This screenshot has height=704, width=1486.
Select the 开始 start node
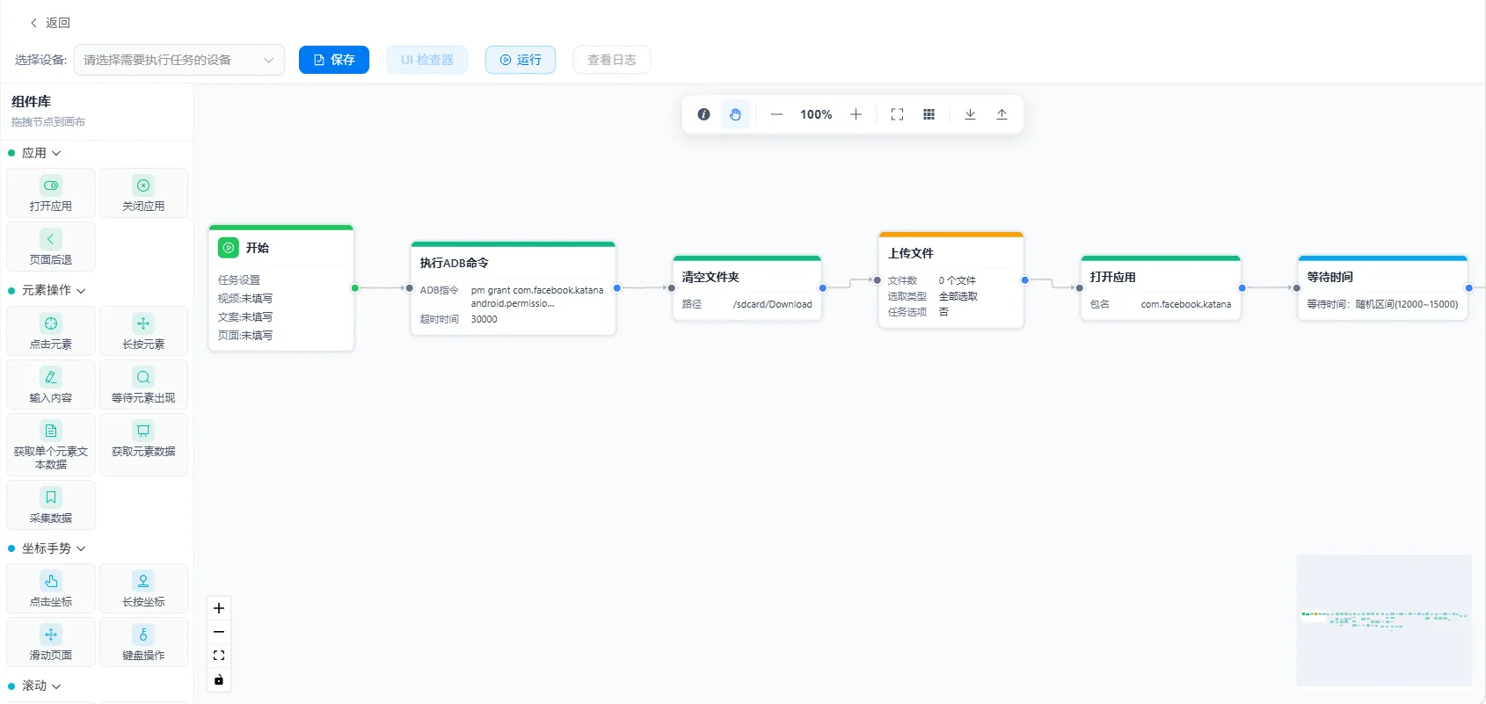(281, 288)
